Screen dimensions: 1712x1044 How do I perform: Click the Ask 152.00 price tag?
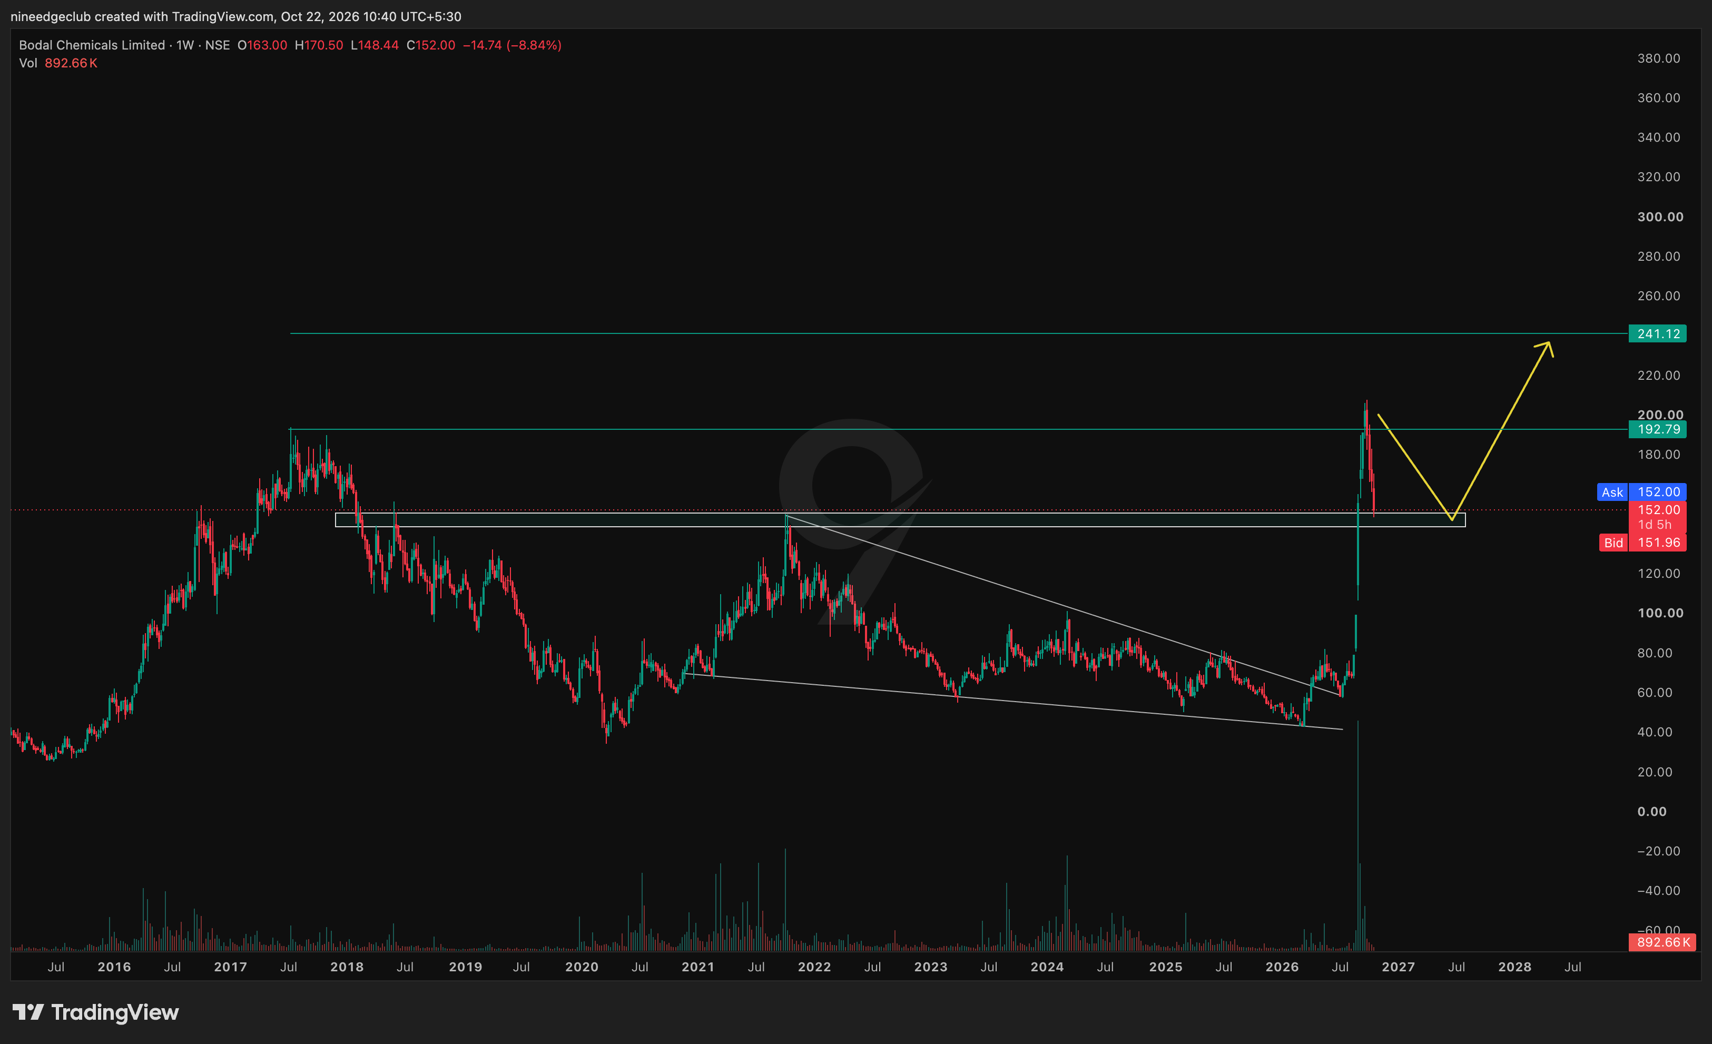(1642, 492)
